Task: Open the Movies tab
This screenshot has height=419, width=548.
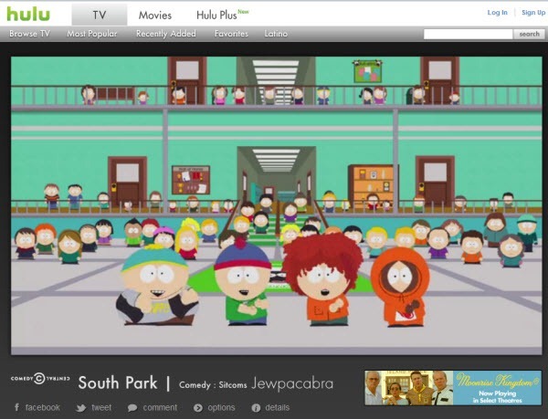Action: 155,15
